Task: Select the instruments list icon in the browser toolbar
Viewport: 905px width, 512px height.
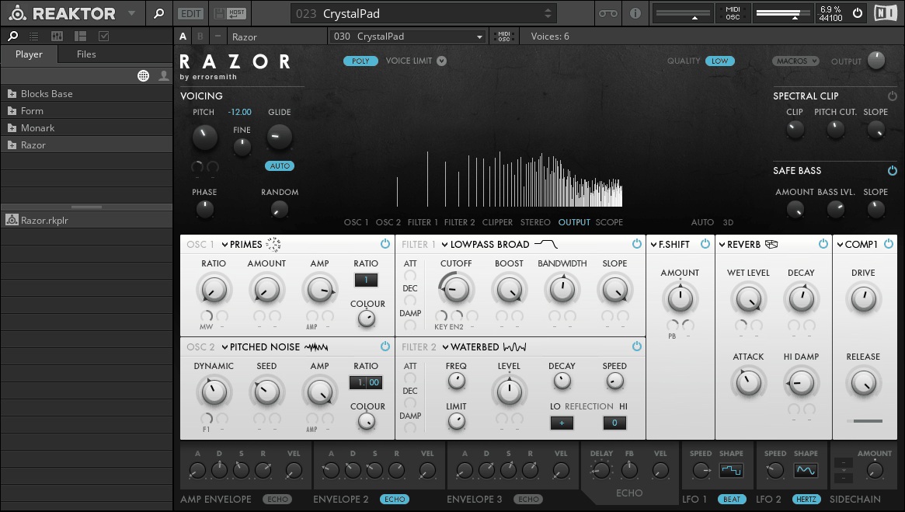Action: pyautogui.click(x=33, y=35)
